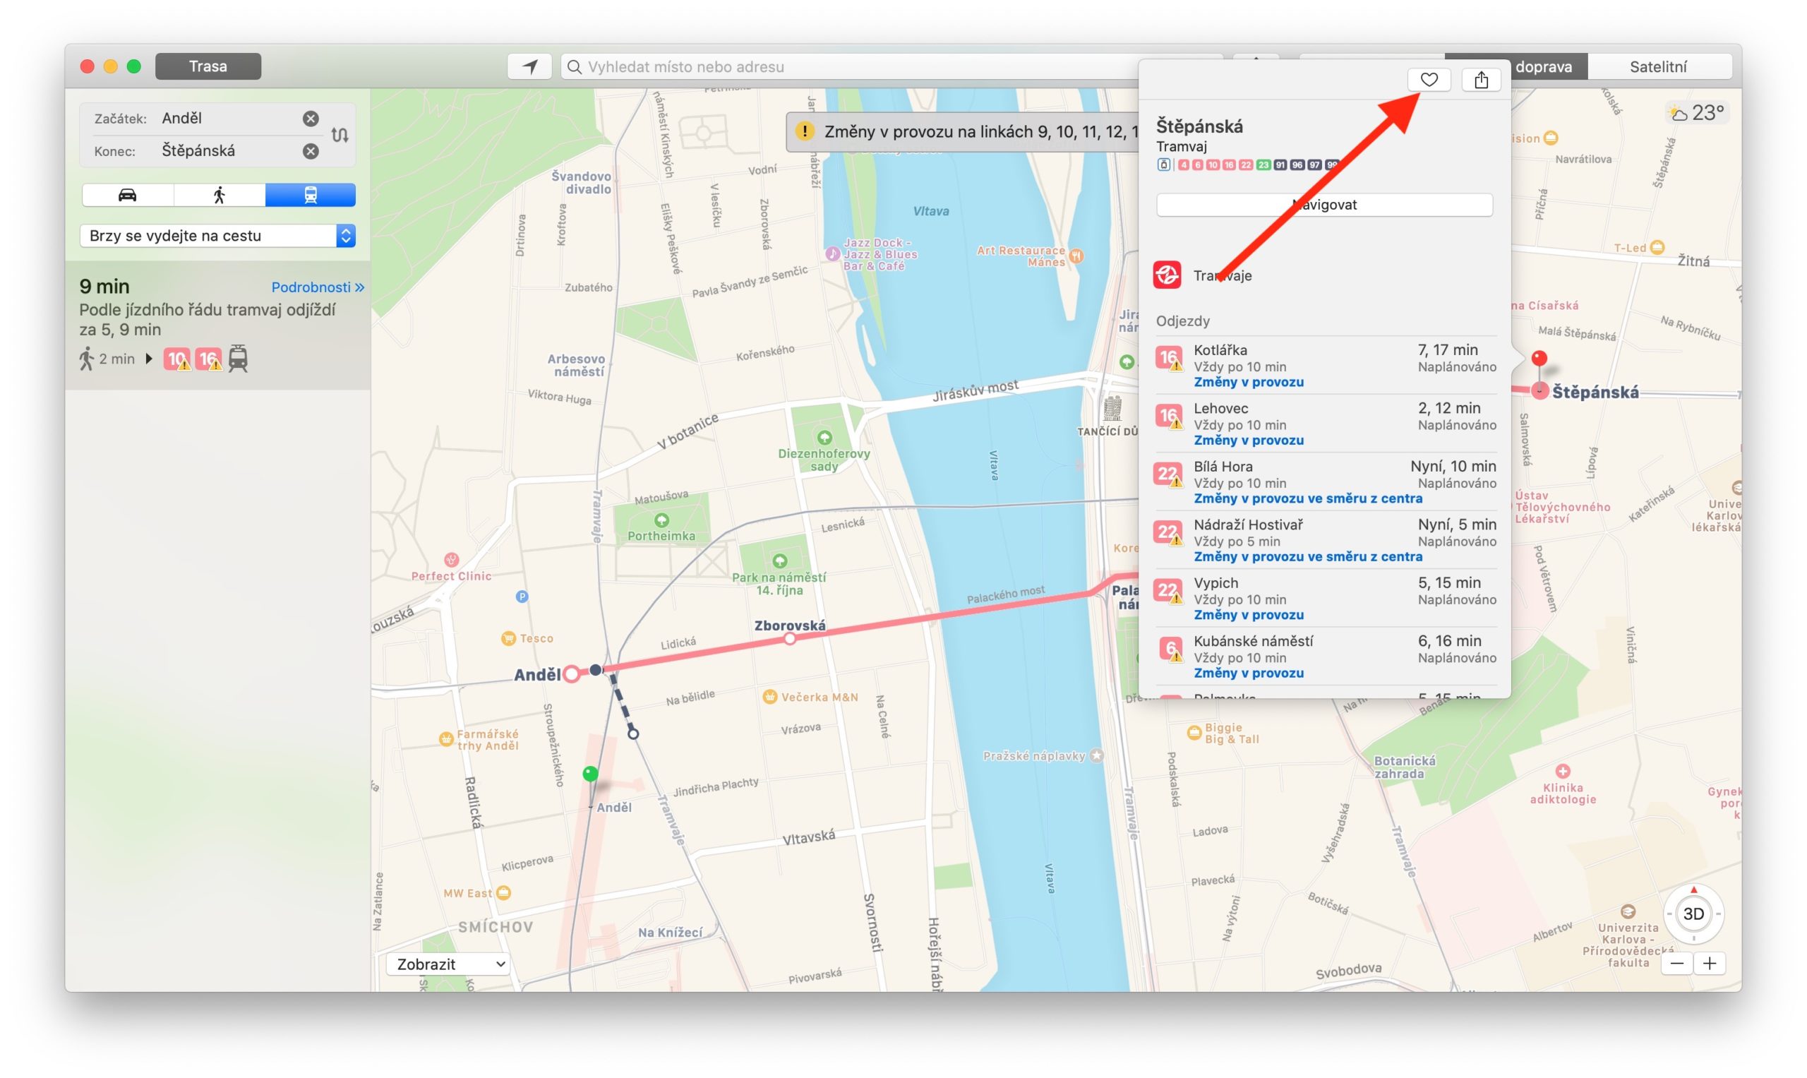Open Podrobnosti route details
1807x1078 pixels.
pos(318,287)
